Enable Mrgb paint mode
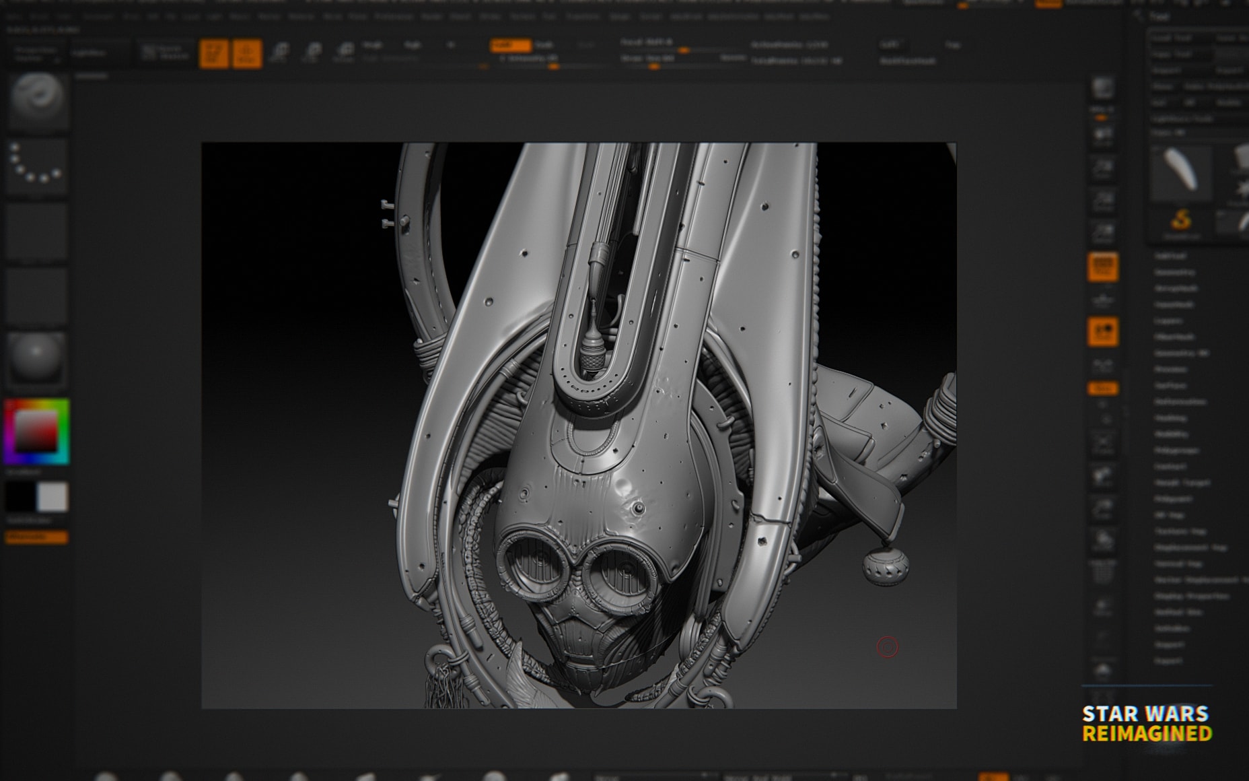Viewport: 1249px width, 781px height. pos(372,45)
